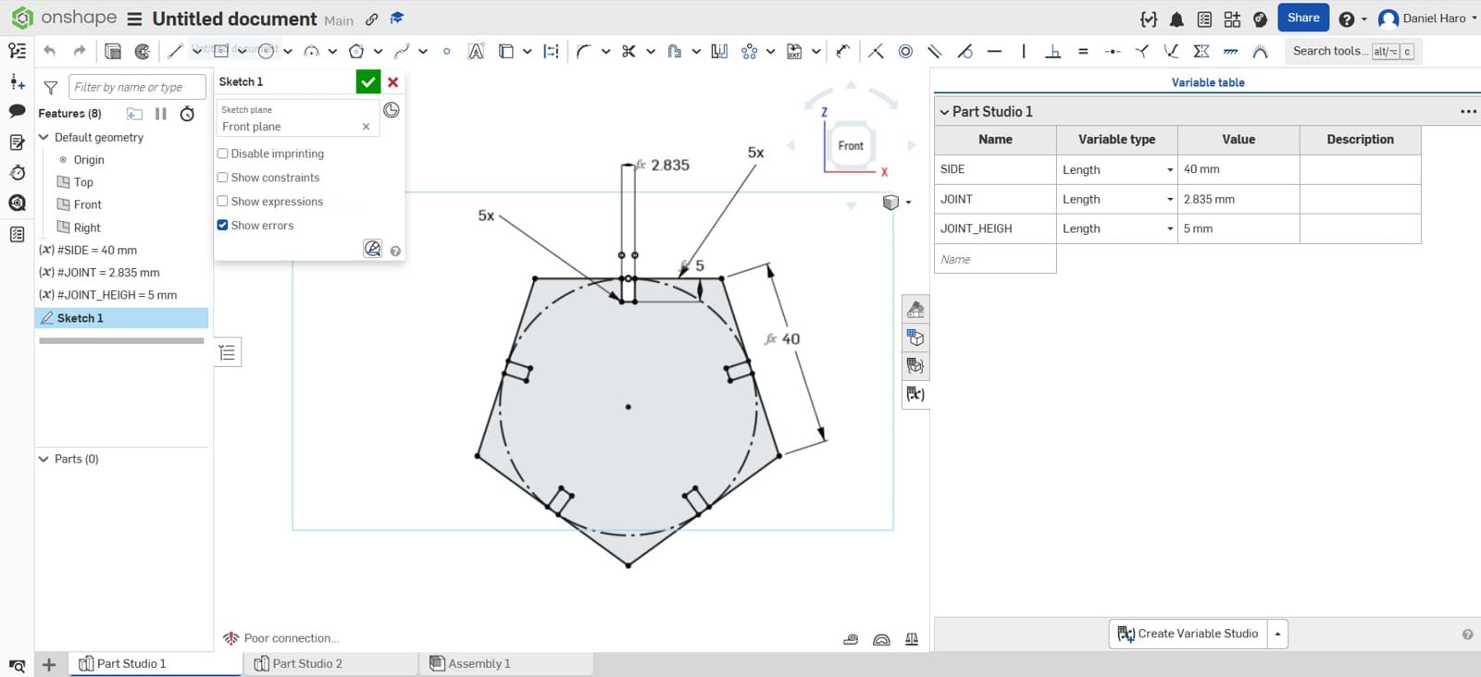Screen dimensions: 1481x677
Task: Undo the last sketch action
Action: (x=50, y=51)
